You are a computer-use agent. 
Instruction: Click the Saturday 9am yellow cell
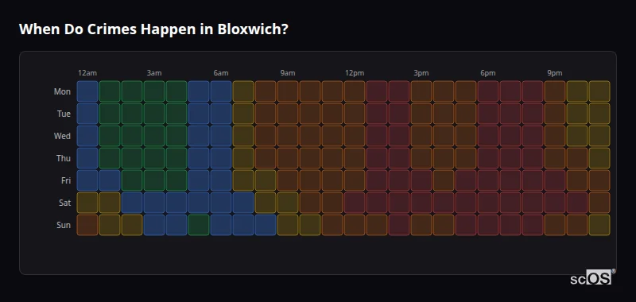[288, 203]
